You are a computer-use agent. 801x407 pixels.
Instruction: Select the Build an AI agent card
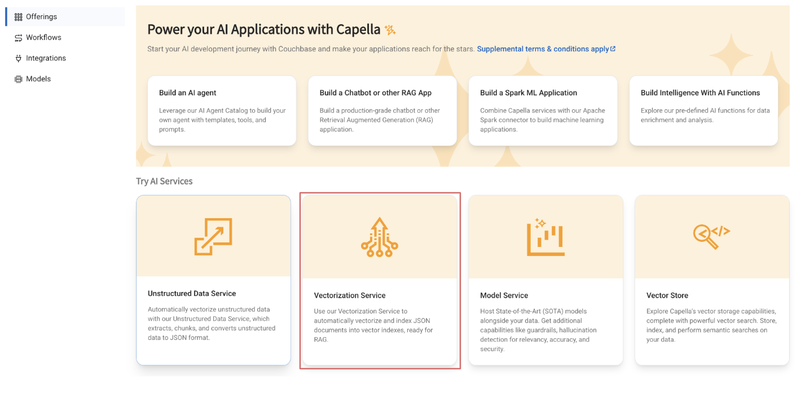coord(222,111)
